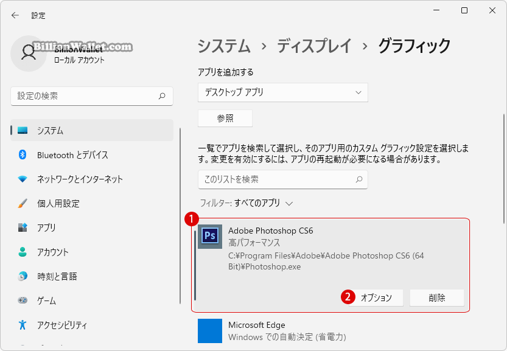Maximize the Settings window
Image resolution: width=507 pixels, height=351 pixels.
pos(464,10)
